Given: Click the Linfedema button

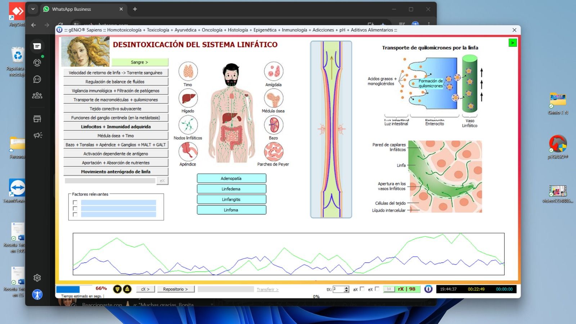Looking at the screenshot, I should pos(231,189).
